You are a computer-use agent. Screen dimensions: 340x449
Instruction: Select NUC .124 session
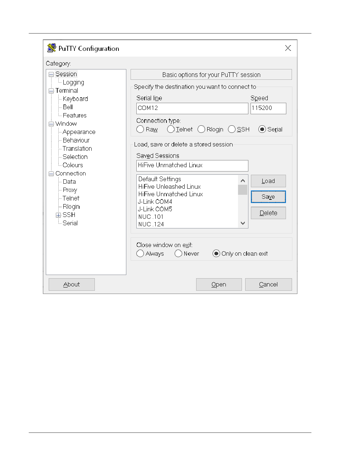click(151, 224)
